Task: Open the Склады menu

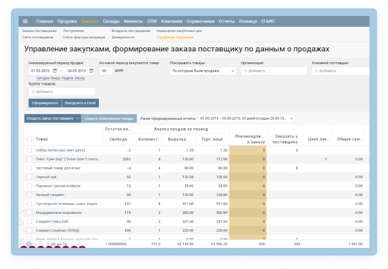Action: 111,21
